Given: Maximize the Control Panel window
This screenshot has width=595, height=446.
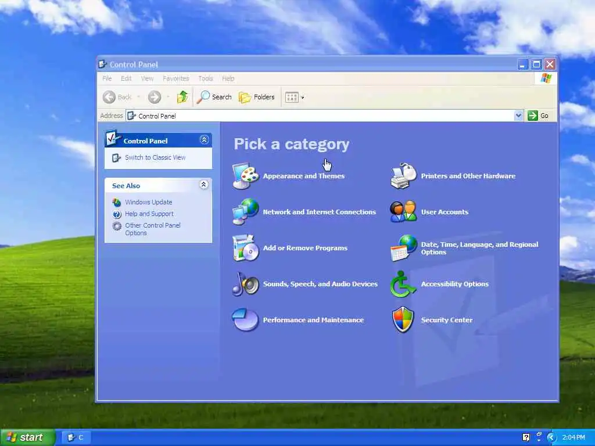Looking at the screenshot, I should tap(536, 64).
